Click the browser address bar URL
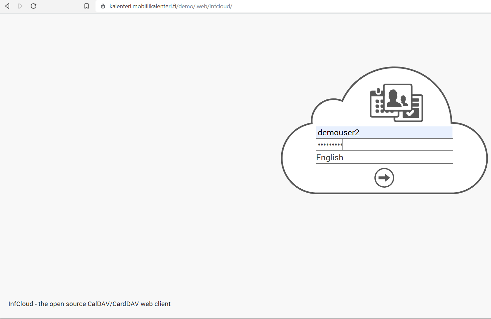The width and height of the screenshot is (491, 319). click(171, 6)
